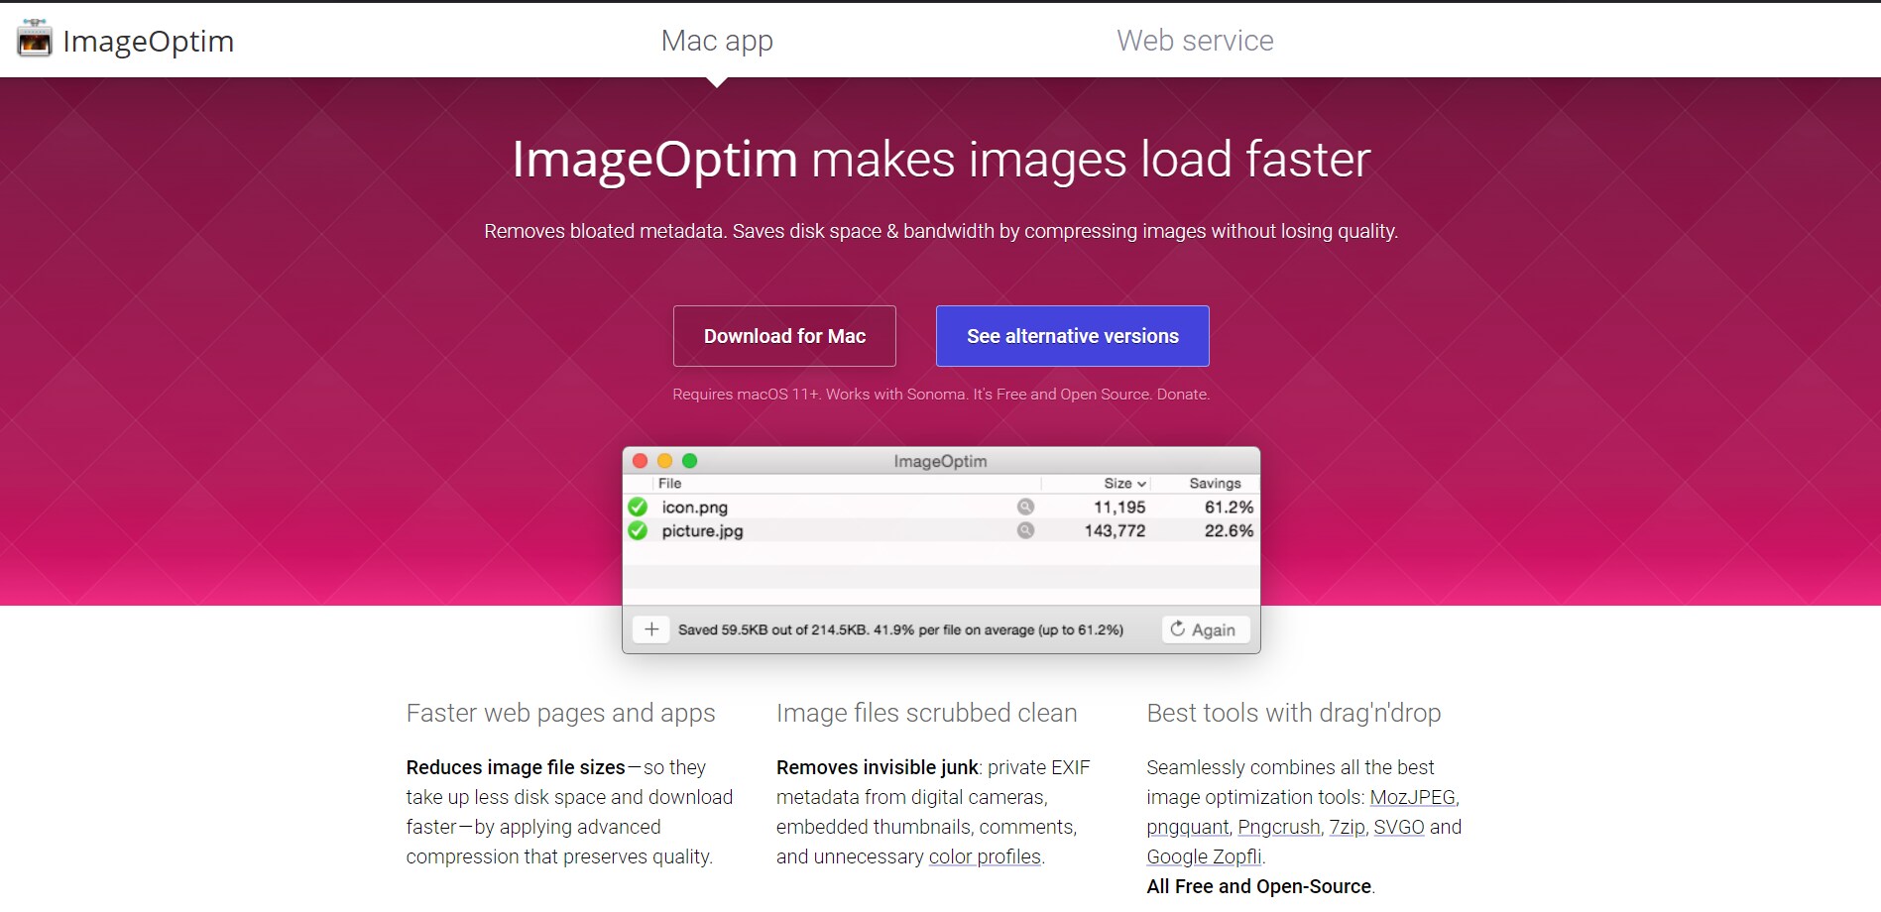This screenshot has width=1881, height=912.
Task: Open the Size column sort dropdown
Action: 1142,483
